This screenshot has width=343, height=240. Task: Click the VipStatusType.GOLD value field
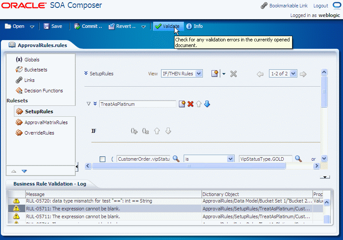coord(266,159)
